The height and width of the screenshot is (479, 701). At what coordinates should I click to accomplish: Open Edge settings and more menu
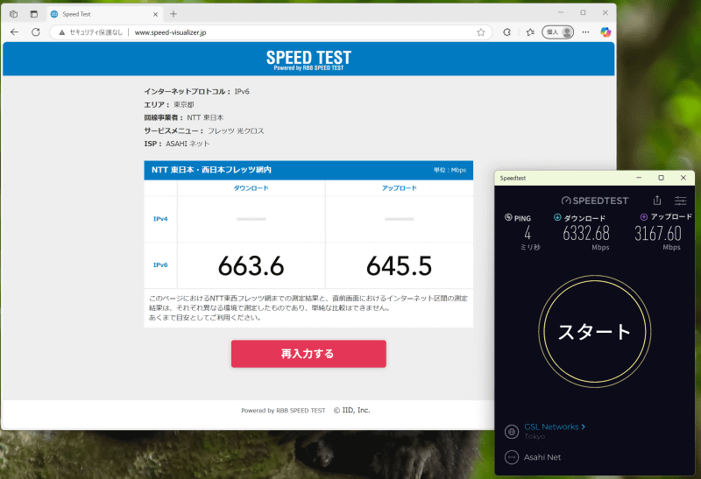(x=585, y=32)
